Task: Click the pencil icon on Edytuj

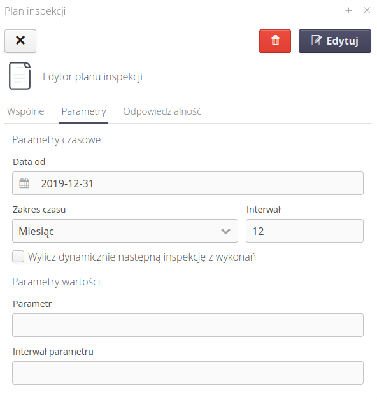Action: pos(317,41)
